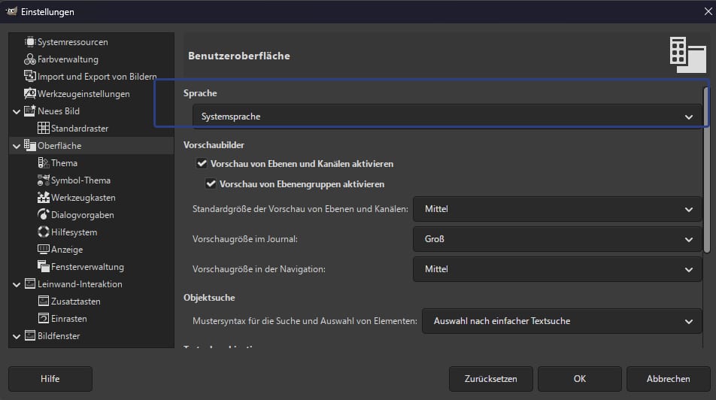
Task: Open Dialogvorgaben settings entry
Action: point(83,215)
